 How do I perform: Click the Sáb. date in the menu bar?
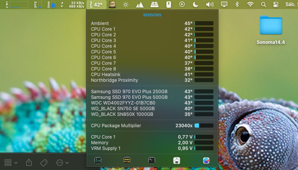coord(292,5)
